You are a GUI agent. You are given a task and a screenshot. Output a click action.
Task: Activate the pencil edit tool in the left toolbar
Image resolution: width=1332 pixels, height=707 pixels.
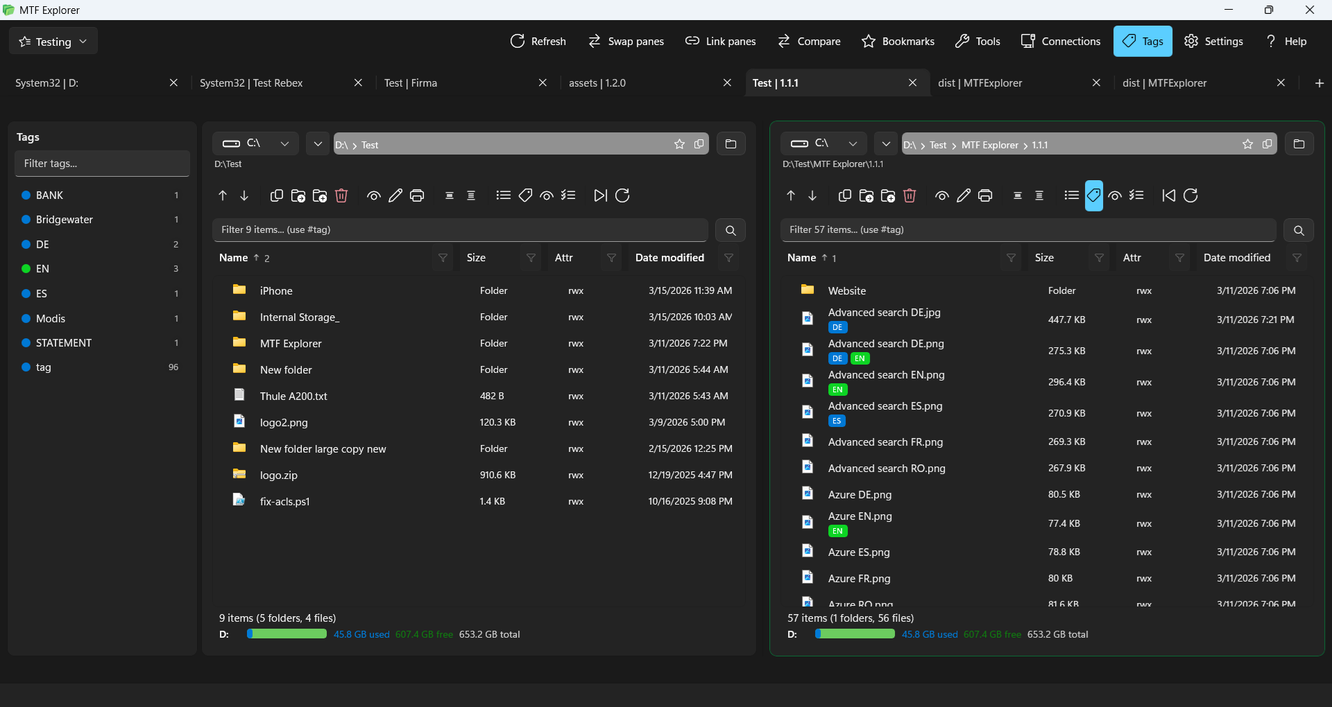(x=395, y=195)
